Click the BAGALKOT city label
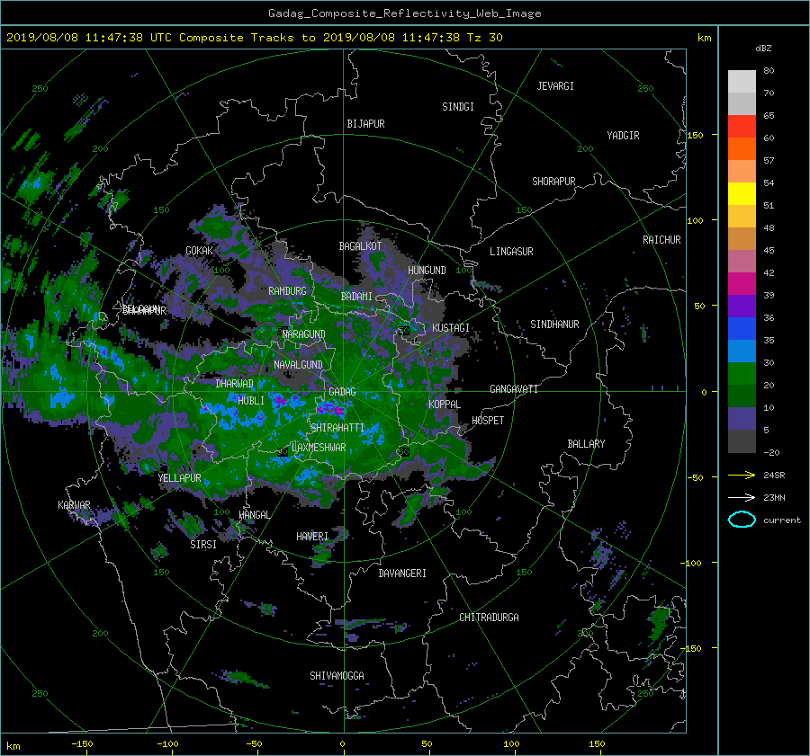 coord(360,246)
